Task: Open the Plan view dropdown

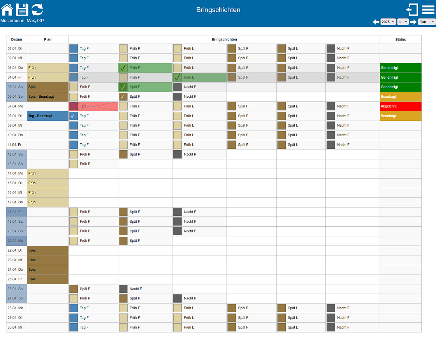Action: tap(427, 22)
